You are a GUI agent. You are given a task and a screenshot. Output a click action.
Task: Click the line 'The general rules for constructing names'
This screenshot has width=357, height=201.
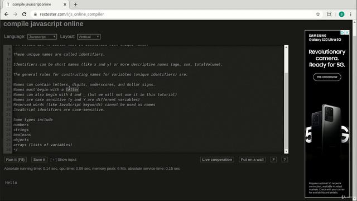click(x=100, y=74)
